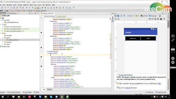Open the Gradle Console panel
The image size is (176, 99).
pos(161,92)
